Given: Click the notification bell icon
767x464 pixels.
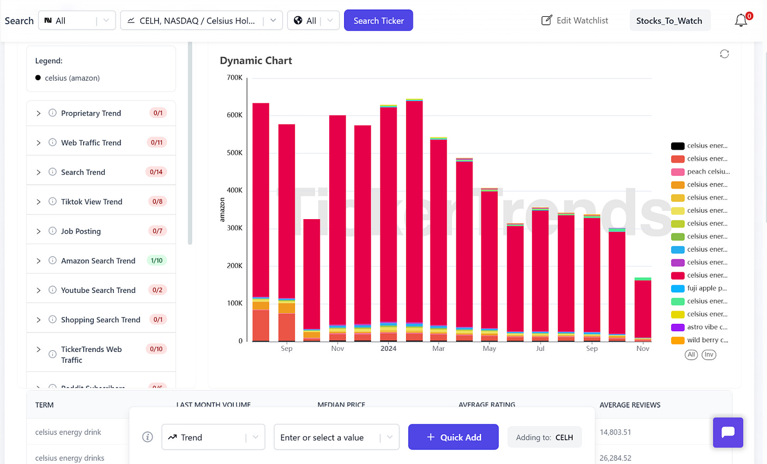Looking at the screenshot, I should click(741, 21).
